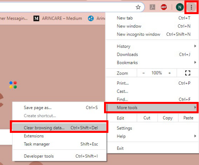The width and height of the screenshot is (199, 165).
Task: Open the profile avatar N
Action: (180, 7)
